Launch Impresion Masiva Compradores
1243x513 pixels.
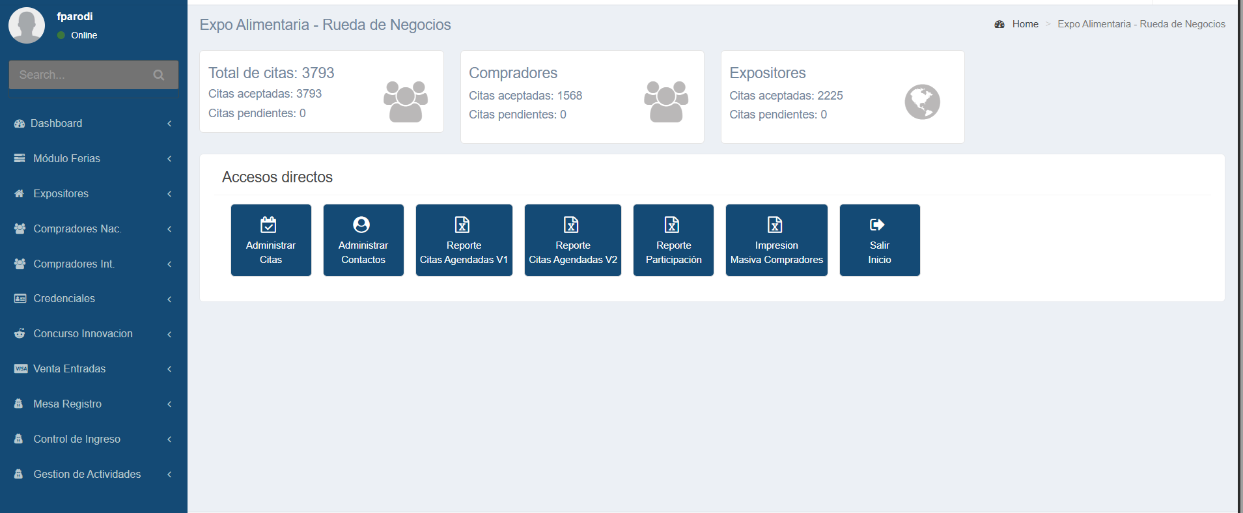coord(776,240)
